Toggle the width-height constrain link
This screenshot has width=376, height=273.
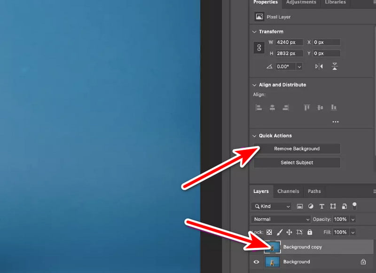point(258,48)
